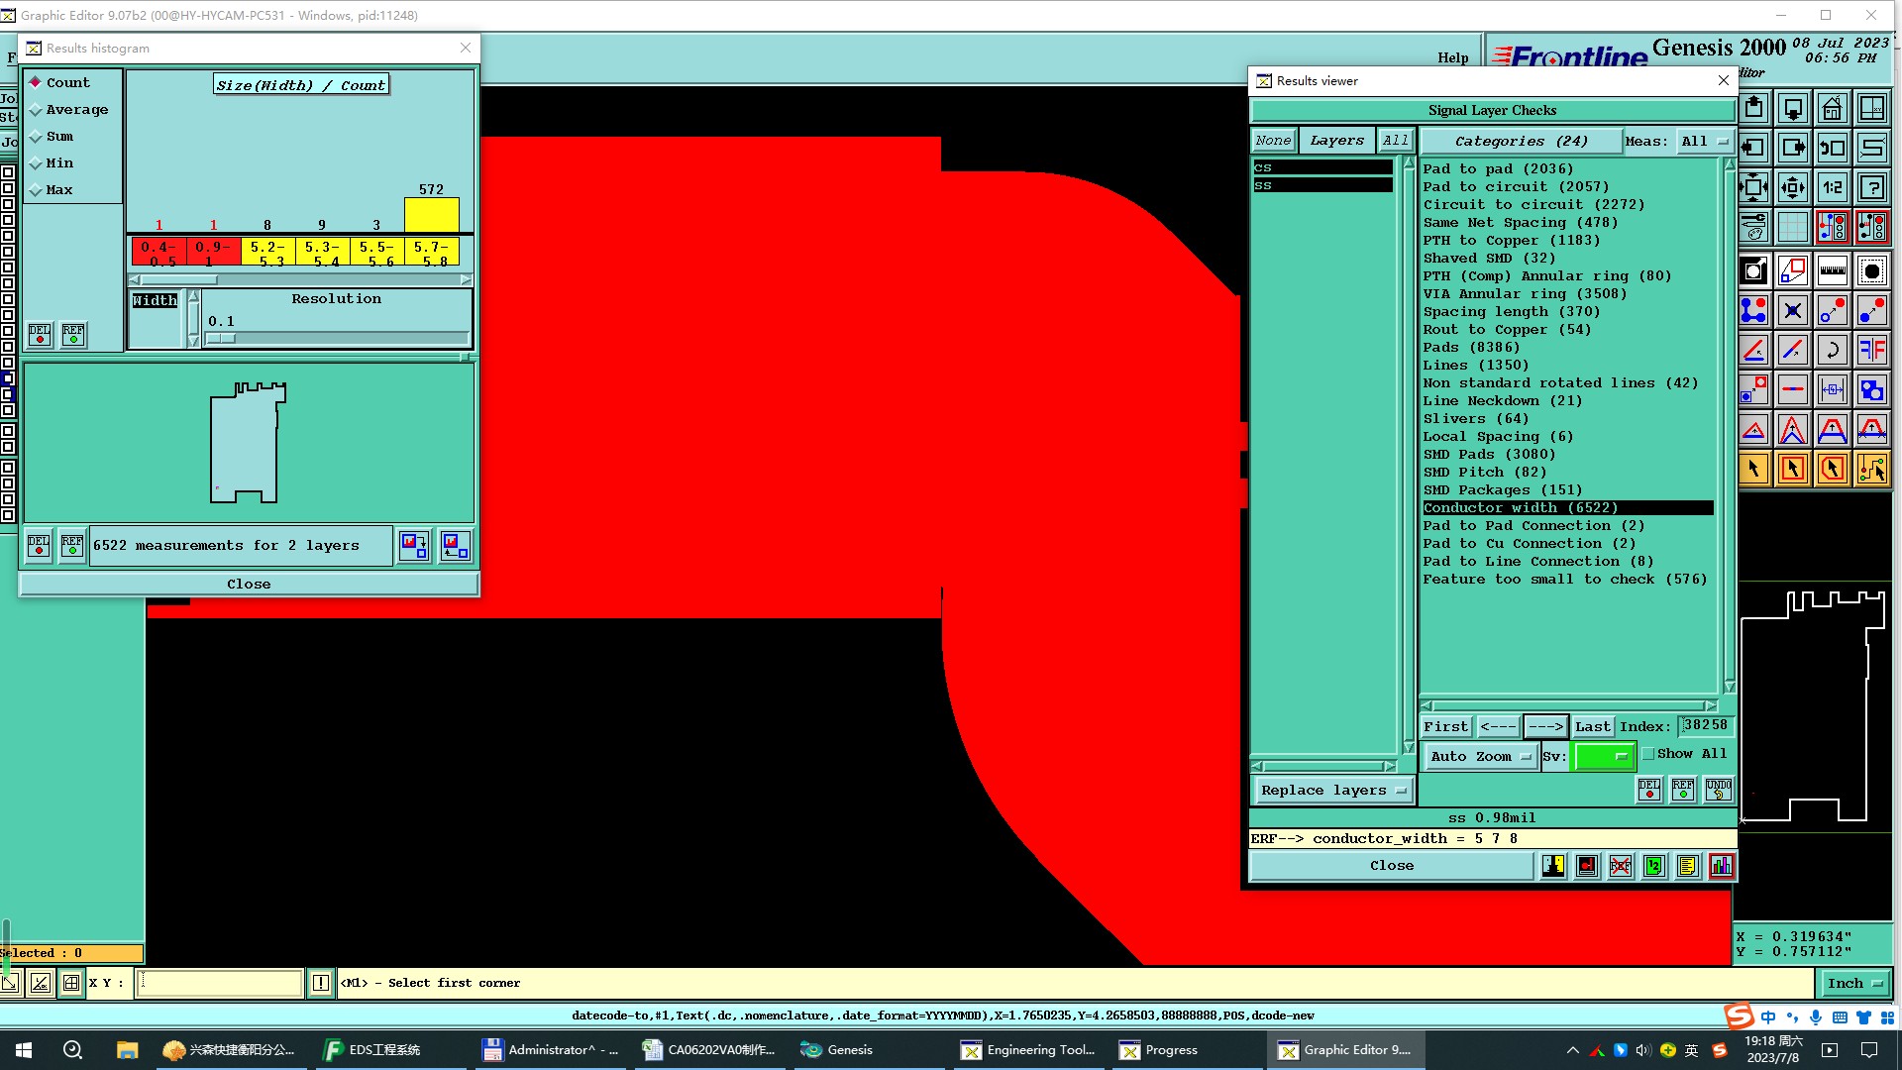Click the crossed-out REF icon
The height and width of the screenshot is (1070, 1902).
[x=1621, y=866]
